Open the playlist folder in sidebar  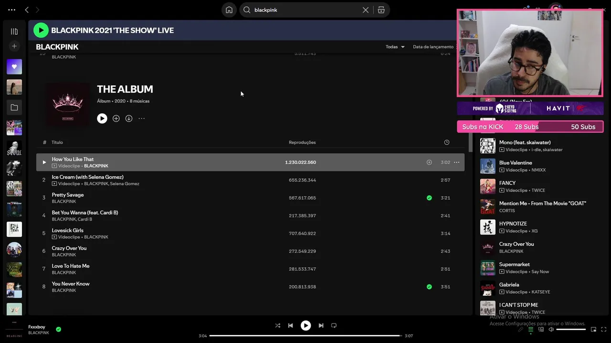pos(14,108)
